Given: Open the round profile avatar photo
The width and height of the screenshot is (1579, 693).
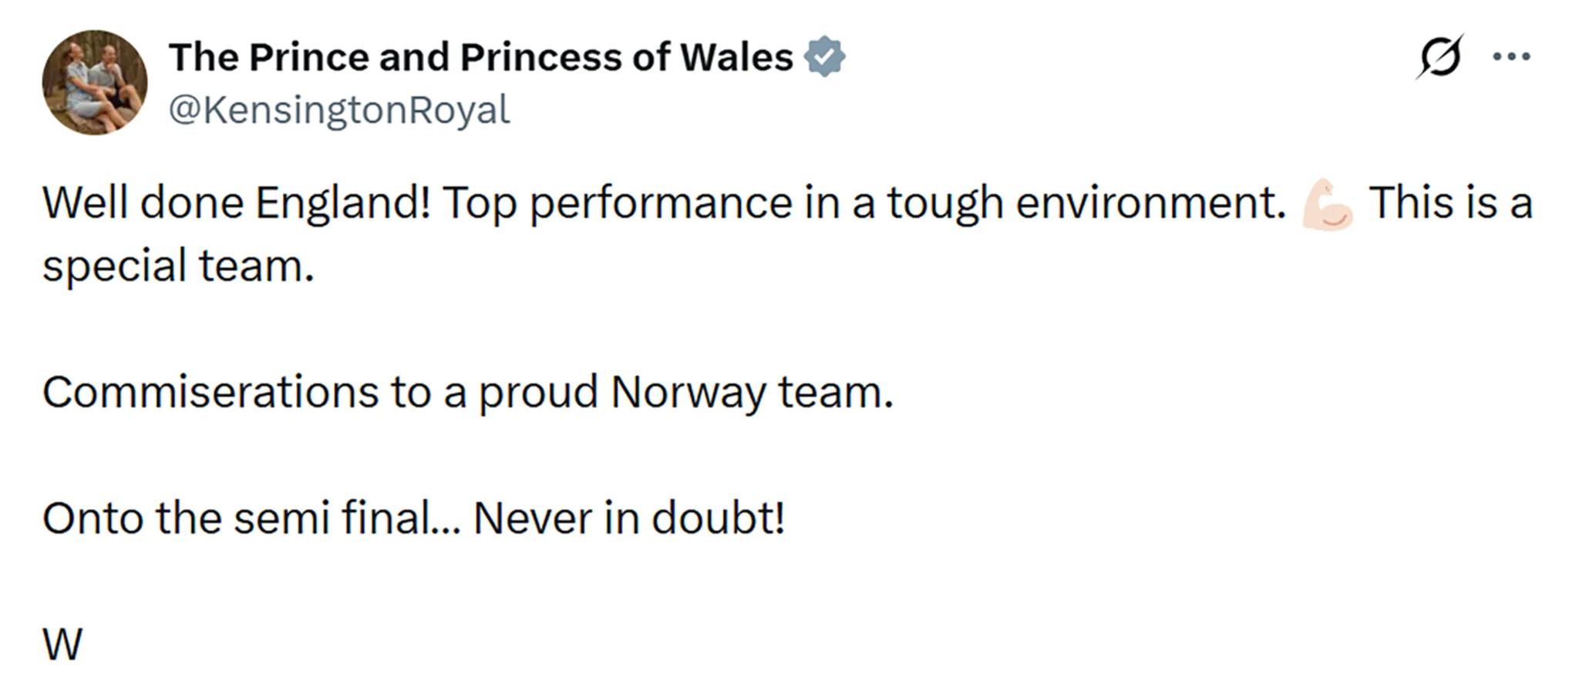Looking at the screenshot, I should click(x=95, y=82).
